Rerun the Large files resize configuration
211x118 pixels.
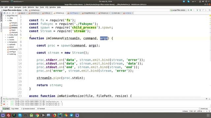[188, 10]
